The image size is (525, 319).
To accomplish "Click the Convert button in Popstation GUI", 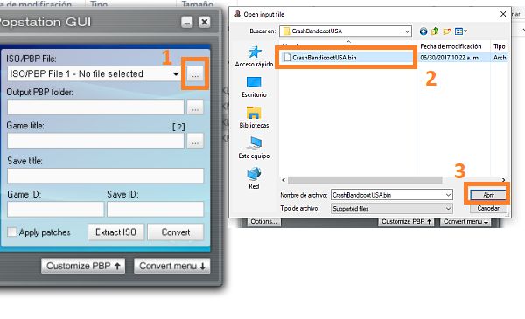I will click(176, 232).
